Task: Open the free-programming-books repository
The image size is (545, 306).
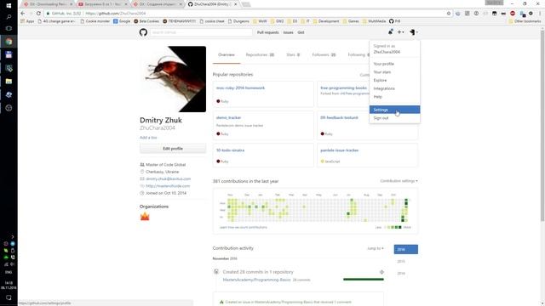Action: tap(343, 88)
